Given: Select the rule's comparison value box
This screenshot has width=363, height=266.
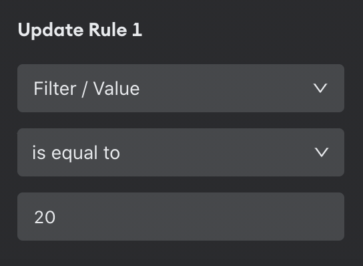Looking at the screenshot, I should pos(181,217).
